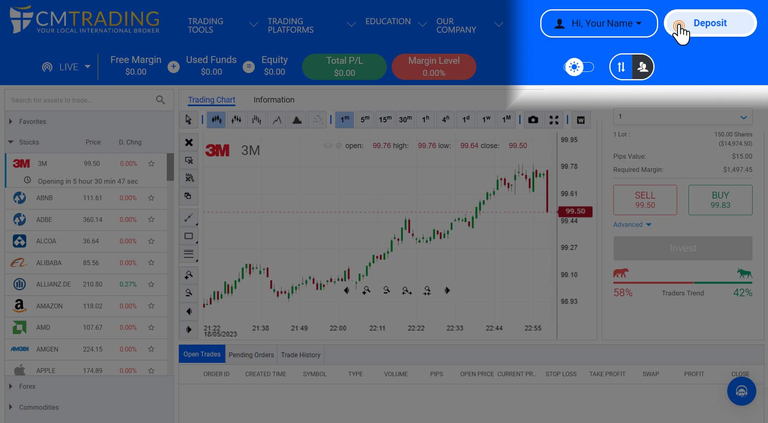The height and width of the screenshot is (423, 768).
Task: Open the LIVE account type dropdown
Action: 67,67
